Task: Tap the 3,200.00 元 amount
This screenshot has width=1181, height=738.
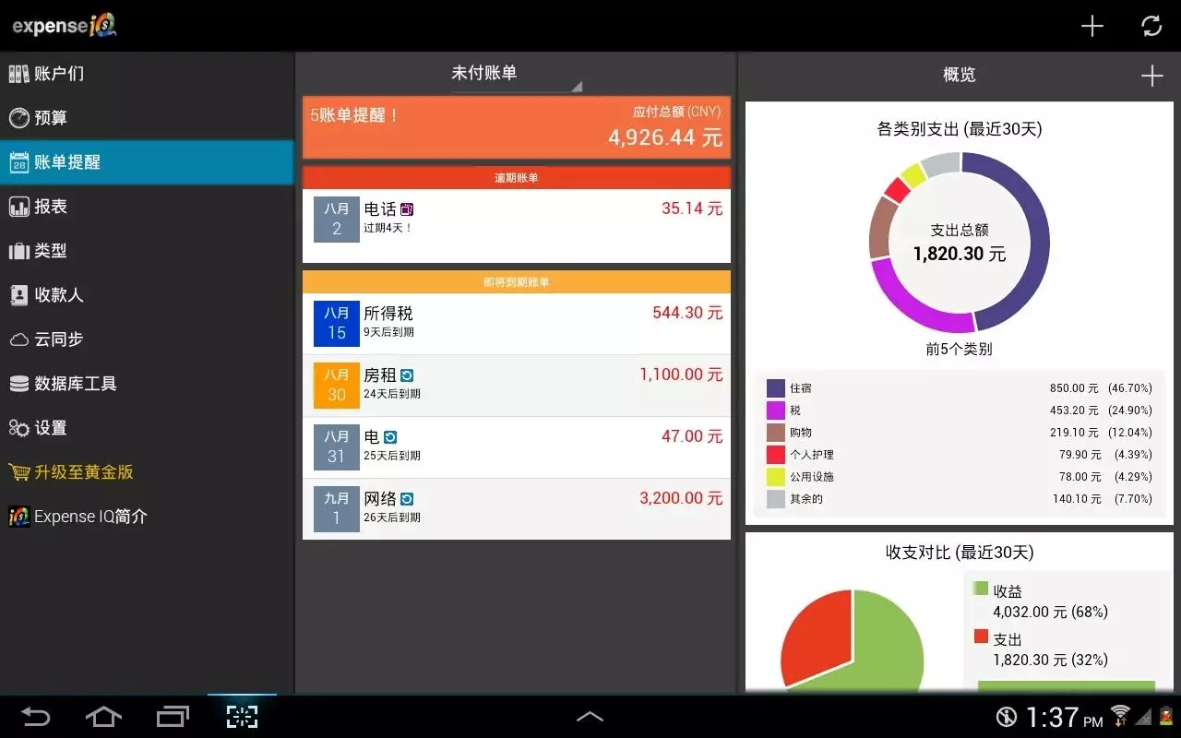Action: 681,498
